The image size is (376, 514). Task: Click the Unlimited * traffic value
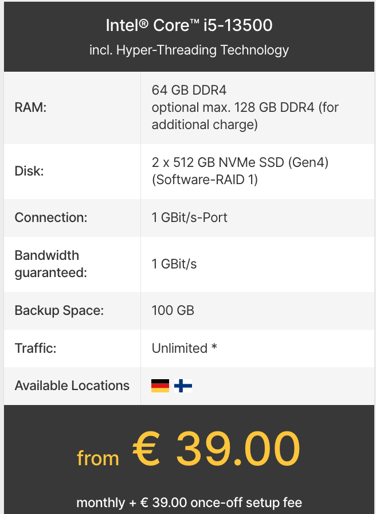185,348
